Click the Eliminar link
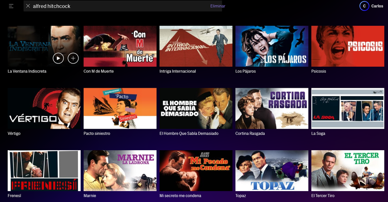This screenshot has width=388, height=202. coord(218,6)
